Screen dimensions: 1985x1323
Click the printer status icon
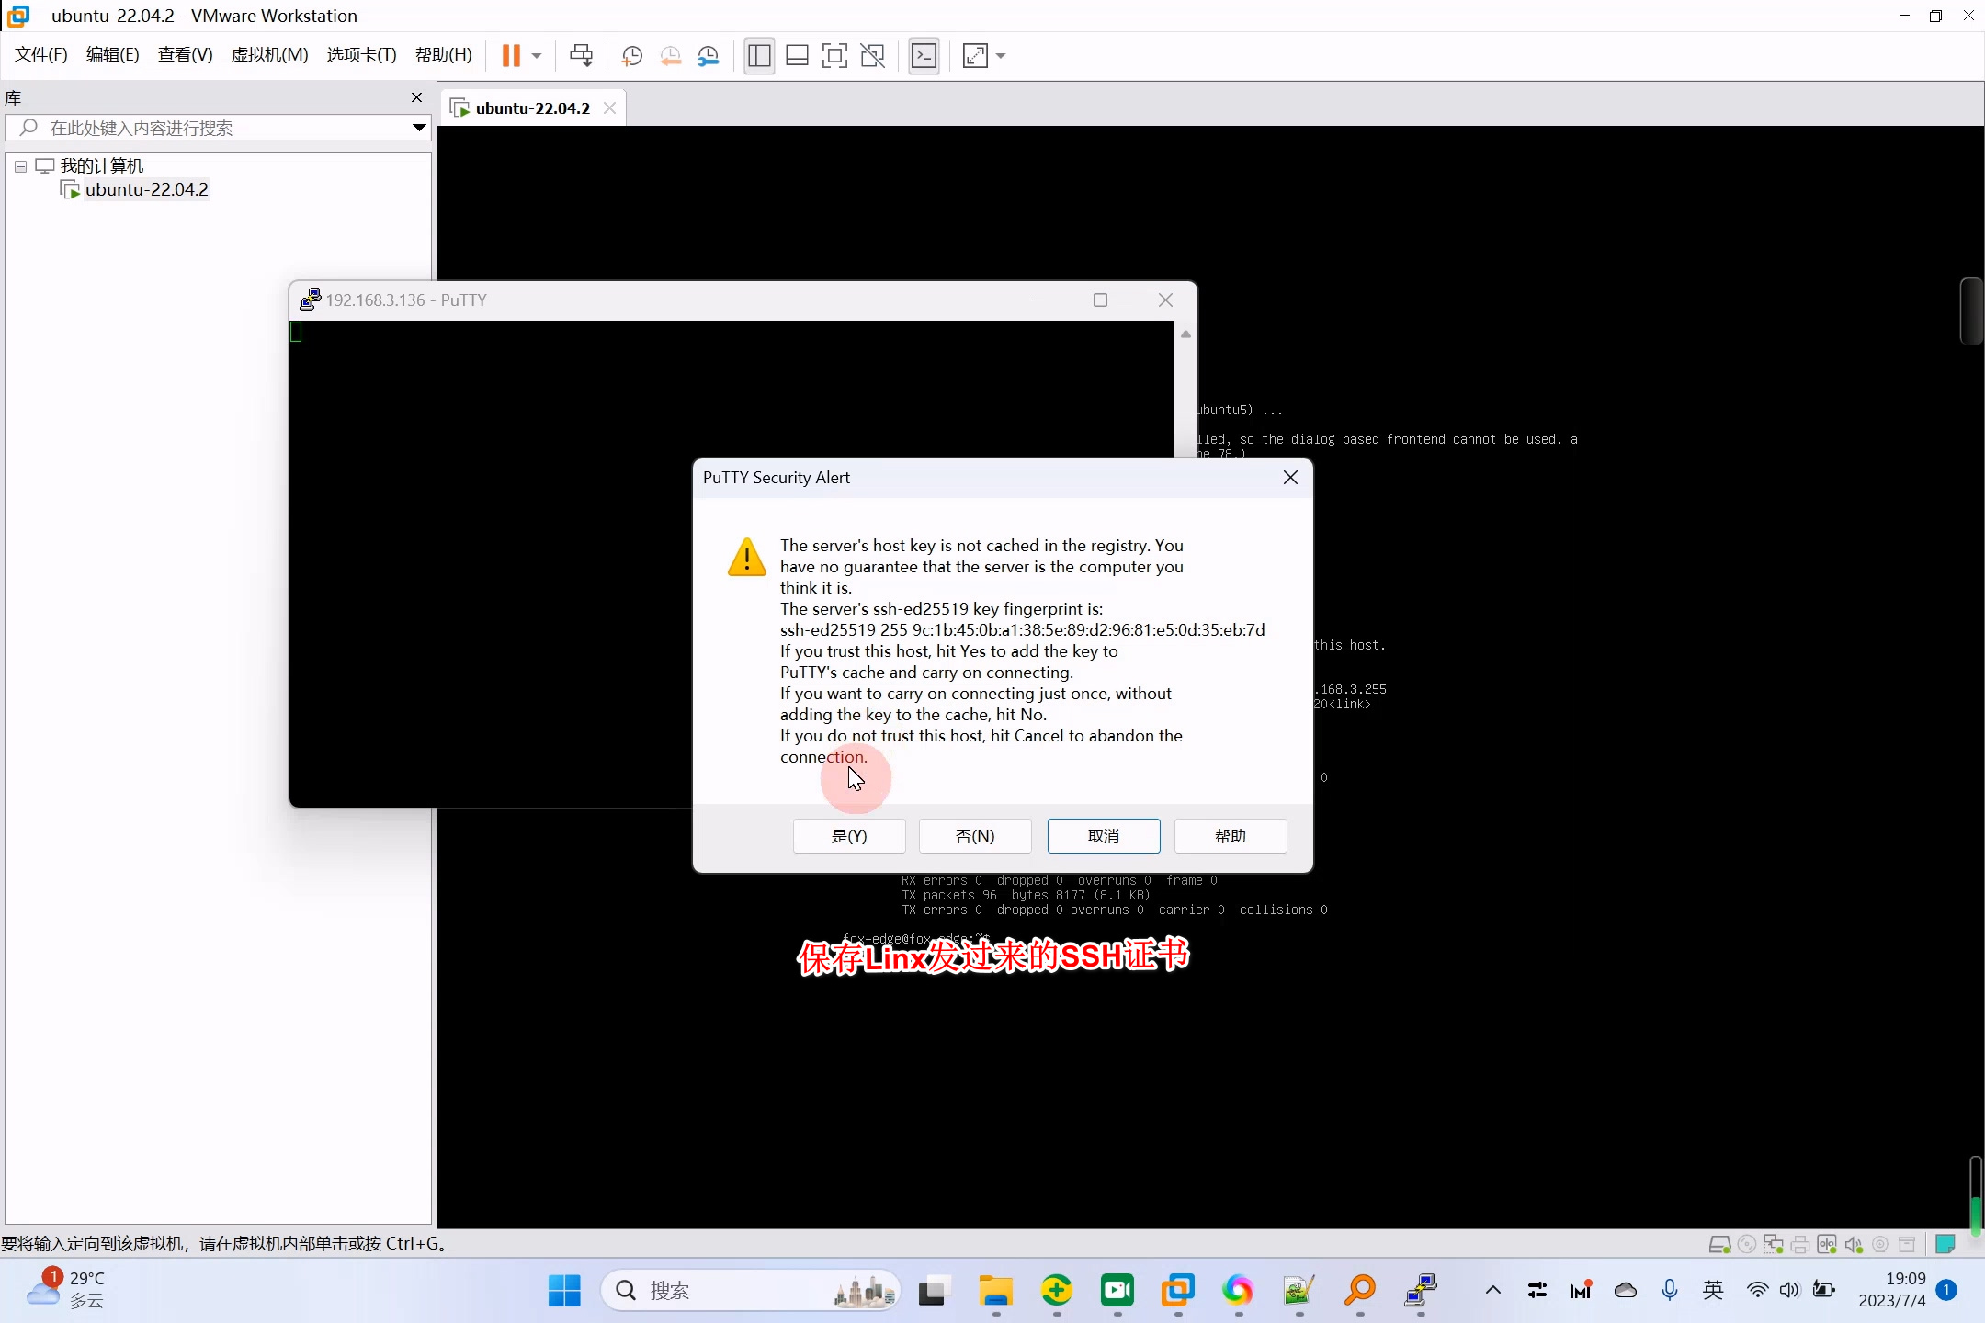coord(1800,1245)
